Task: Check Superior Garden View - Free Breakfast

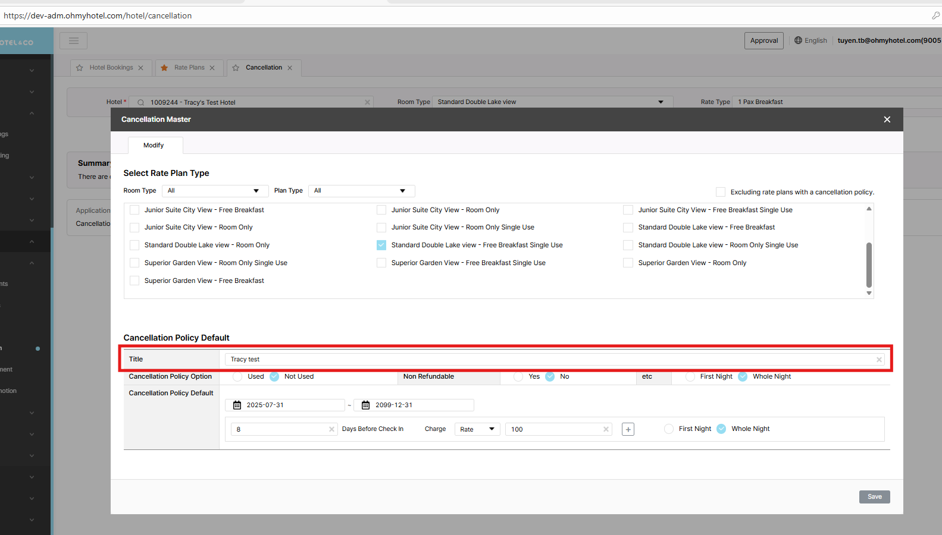Action: [x=134, y=281]
